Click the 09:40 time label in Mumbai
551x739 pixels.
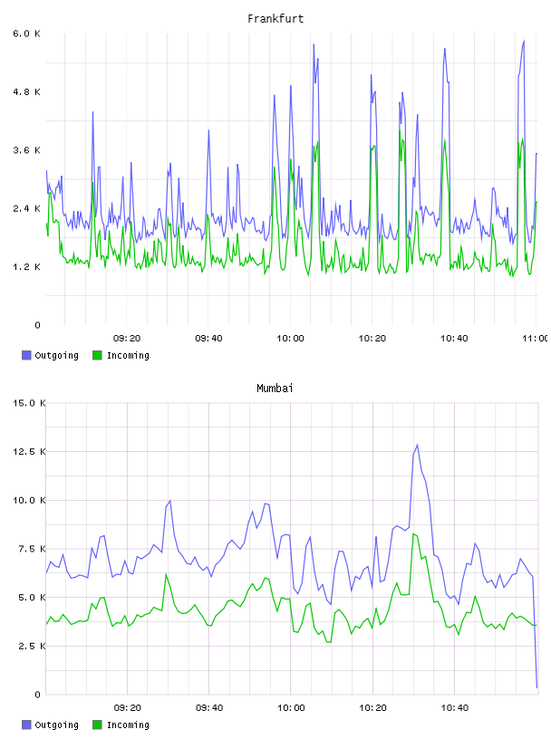(209, 708)
